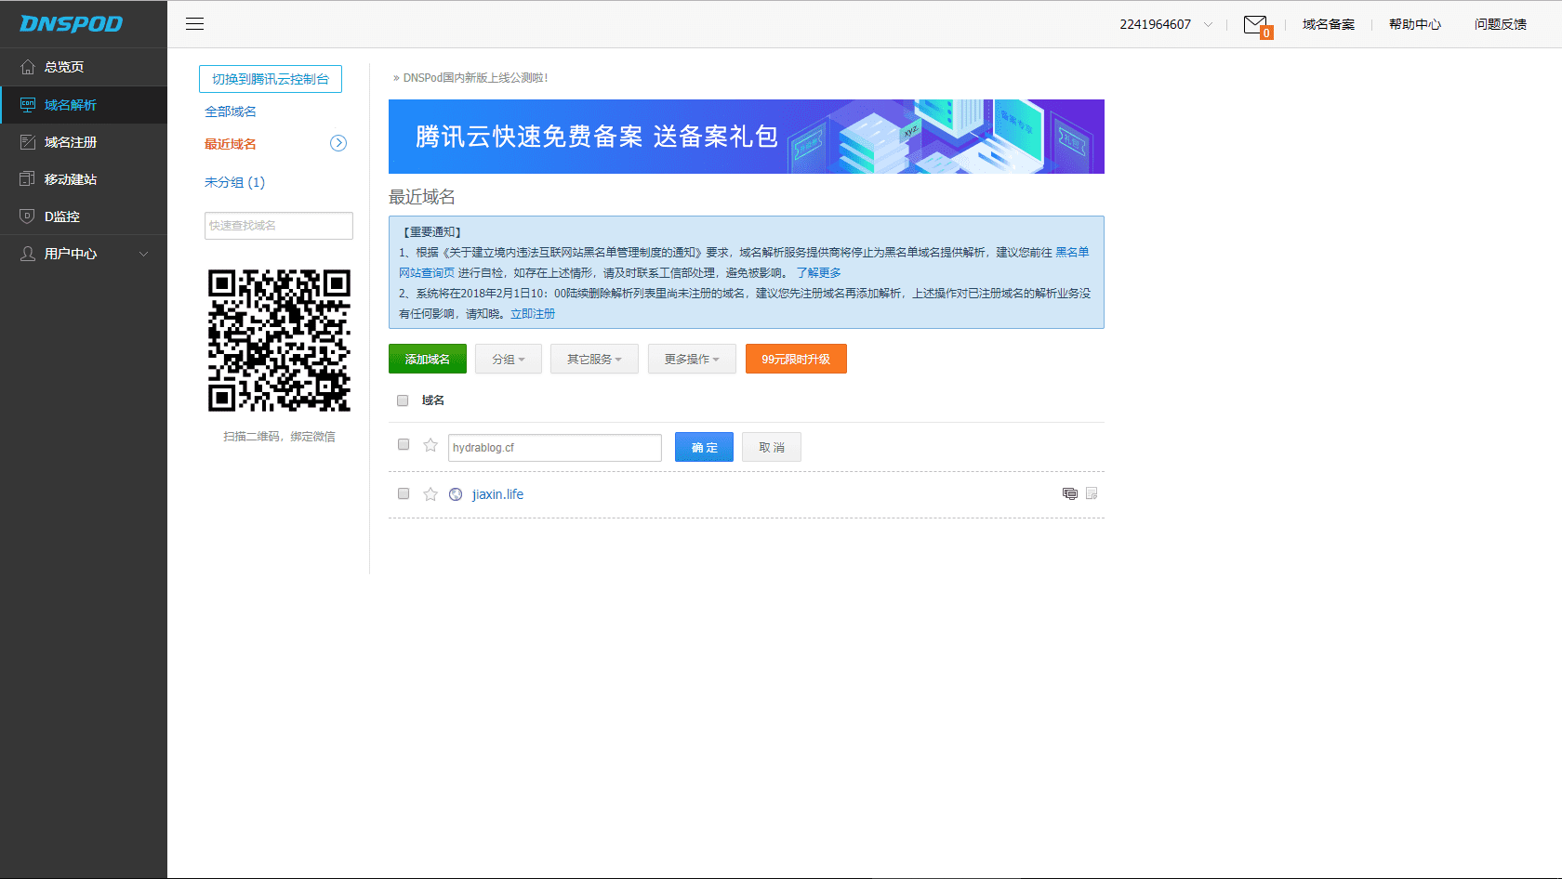Open the 总览页 overview panel
This screenshot has width=1562, height=879.
[60, 67]
